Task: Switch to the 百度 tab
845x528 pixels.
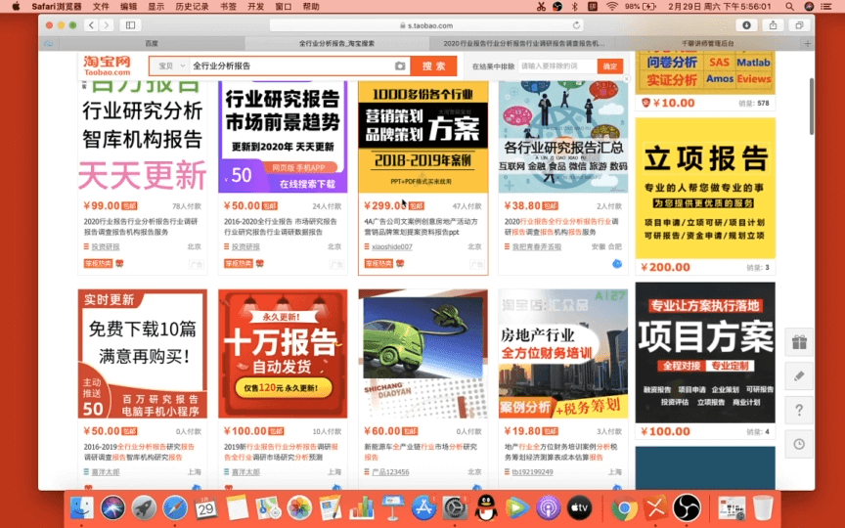Action: click(152, 43)
